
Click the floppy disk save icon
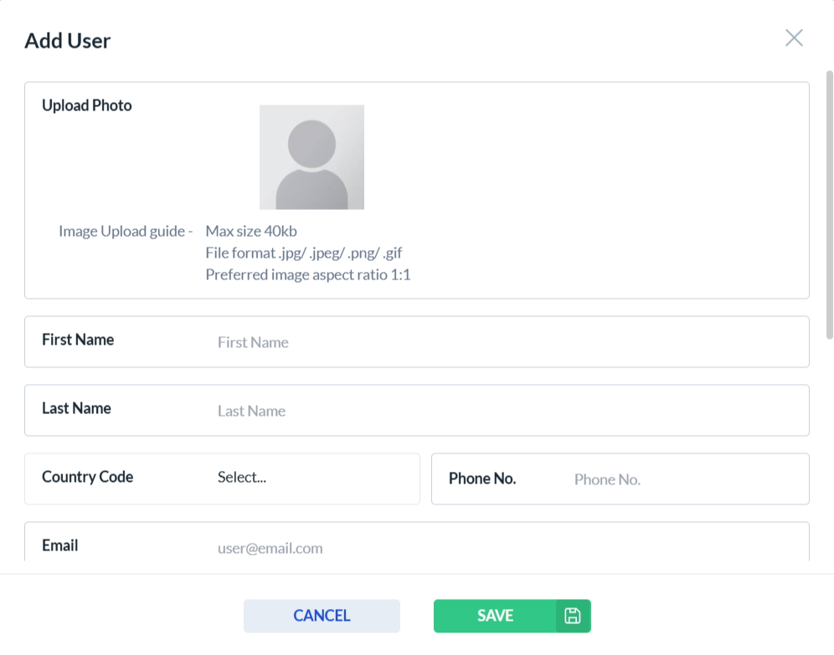pyautogui.click(x=573, y=617)
